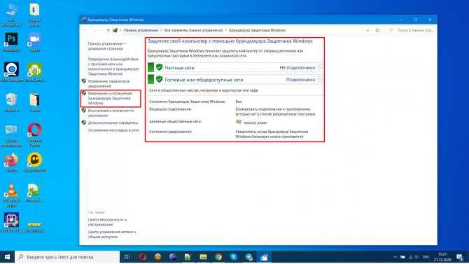Launch Zoom from the desktop
Viewport: 469px width, 264px height.
pyautogui.click(x=35, y=41)
